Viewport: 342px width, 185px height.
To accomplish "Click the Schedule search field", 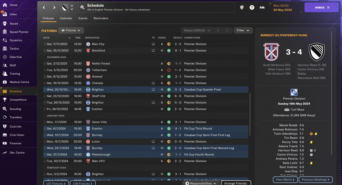I will (x=156, y=7).
